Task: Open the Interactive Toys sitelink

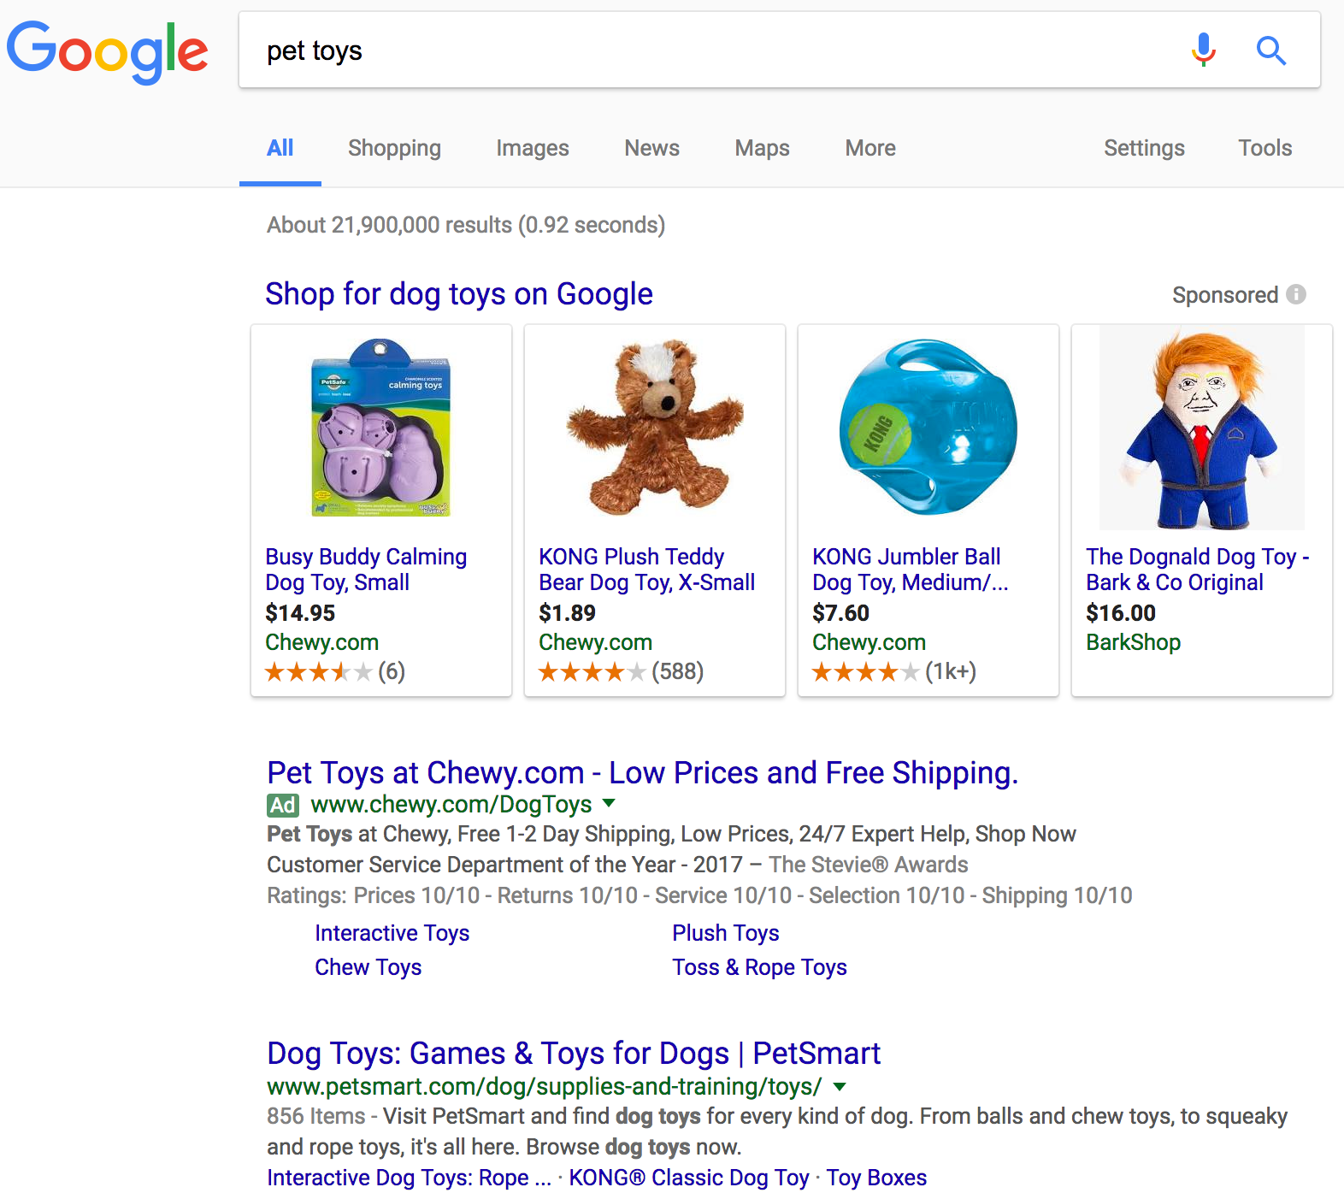Action: [x=392, y=933]
